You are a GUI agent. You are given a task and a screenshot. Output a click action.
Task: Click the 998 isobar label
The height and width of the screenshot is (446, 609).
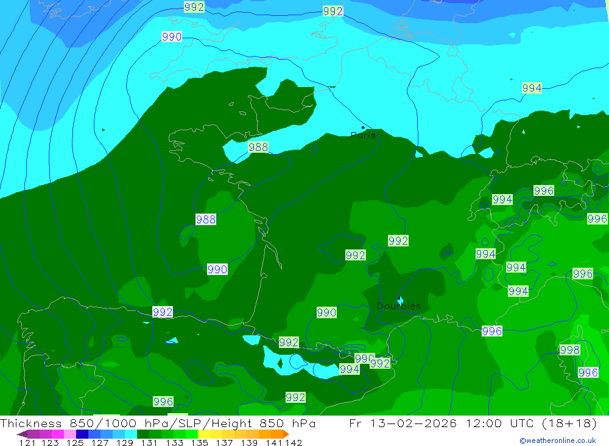point(570,350)
